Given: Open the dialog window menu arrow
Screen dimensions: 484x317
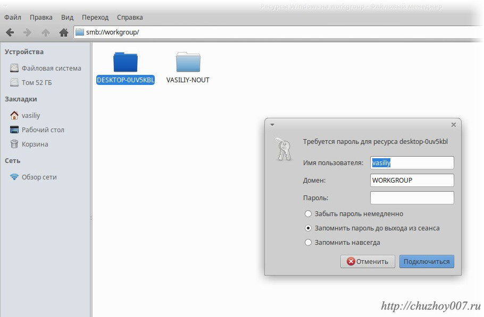Looking at the screenshot, I should (272, 125).
